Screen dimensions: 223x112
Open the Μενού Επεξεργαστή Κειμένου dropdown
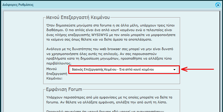tap(124, 70)
